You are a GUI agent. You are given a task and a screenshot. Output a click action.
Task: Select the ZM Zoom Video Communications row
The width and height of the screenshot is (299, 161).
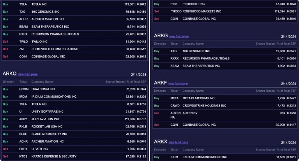point(74,49)
